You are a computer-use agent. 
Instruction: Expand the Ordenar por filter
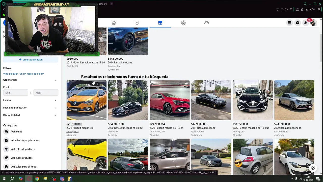click(30, 80)
